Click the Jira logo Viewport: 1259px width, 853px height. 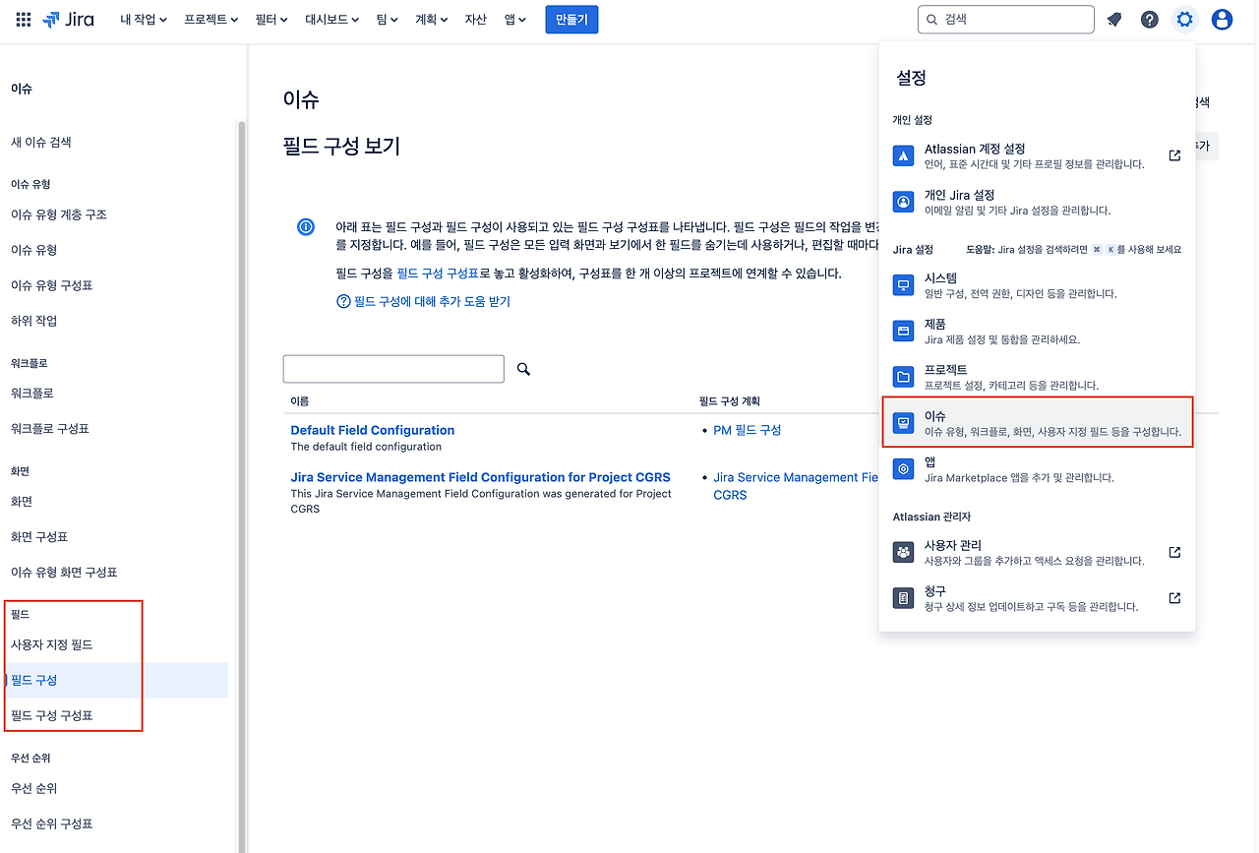pos(69,19)
